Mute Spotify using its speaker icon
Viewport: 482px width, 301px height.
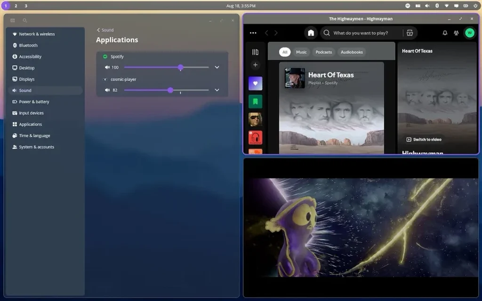click(107, 67)
